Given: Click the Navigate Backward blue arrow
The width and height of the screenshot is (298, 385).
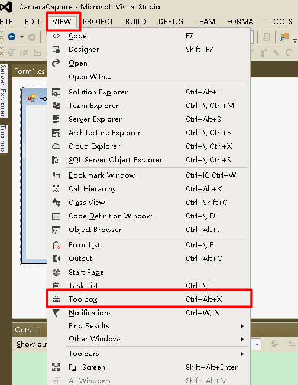Looking at the screenshot, I should pos(12,37).
